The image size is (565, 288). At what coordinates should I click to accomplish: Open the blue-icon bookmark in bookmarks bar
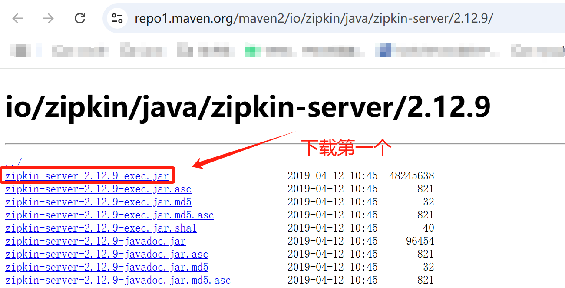point(436,50)
